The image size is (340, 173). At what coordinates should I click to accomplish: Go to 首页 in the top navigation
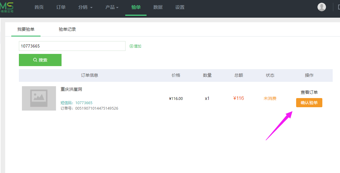[x=39, y=7]
